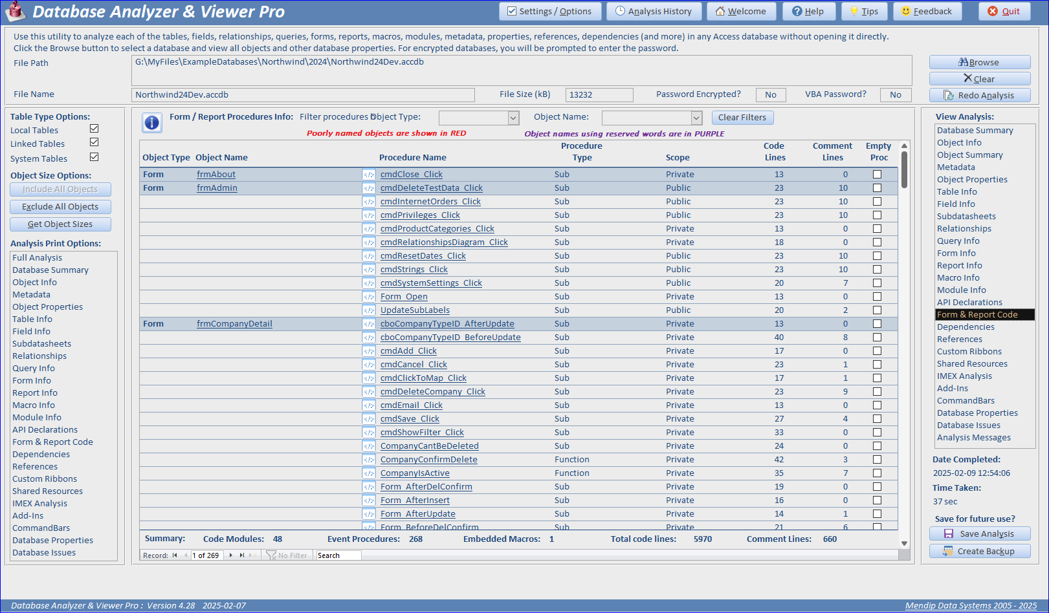1049x613 pixels.
Task: Open the Mendip Data Systems footer link
Action: tap(971, 606)
